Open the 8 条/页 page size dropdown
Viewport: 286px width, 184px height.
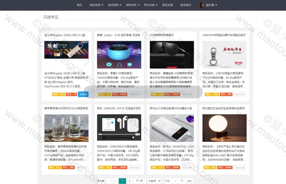coord(154,181)
